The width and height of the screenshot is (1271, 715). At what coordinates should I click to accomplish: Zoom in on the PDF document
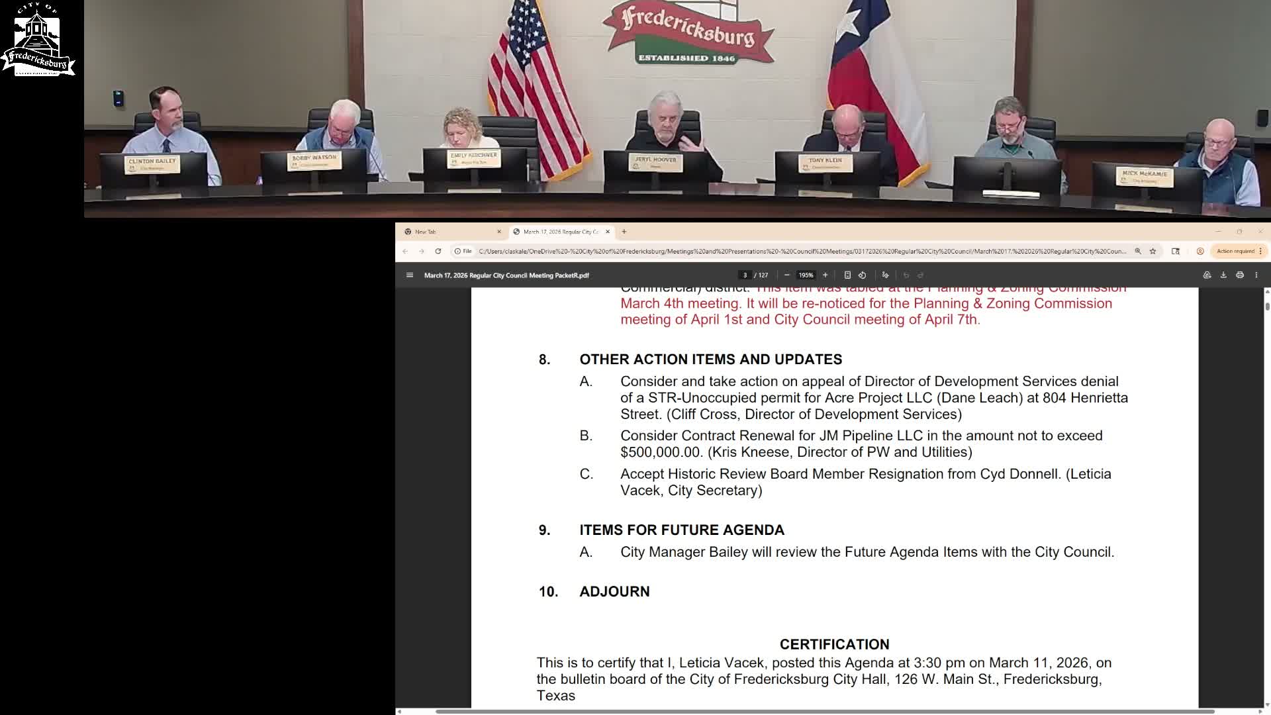(825, 275)
